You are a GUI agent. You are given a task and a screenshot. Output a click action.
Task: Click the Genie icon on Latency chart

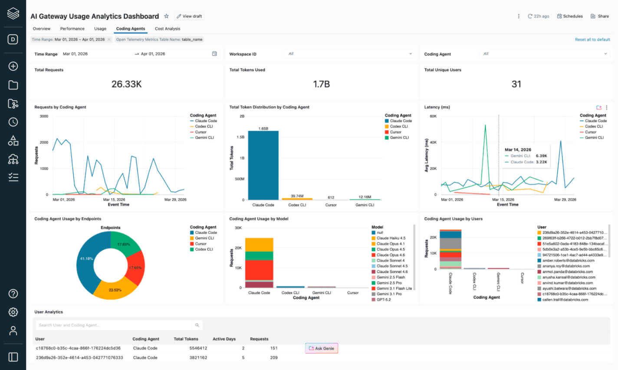(x=599, y=107)
